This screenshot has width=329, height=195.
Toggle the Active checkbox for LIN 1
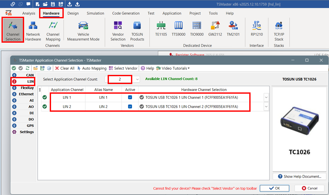click(x=130, y=97)
